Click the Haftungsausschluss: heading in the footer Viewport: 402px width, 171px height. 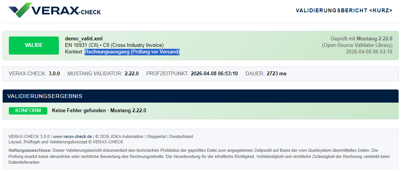[x=30, y=150]
